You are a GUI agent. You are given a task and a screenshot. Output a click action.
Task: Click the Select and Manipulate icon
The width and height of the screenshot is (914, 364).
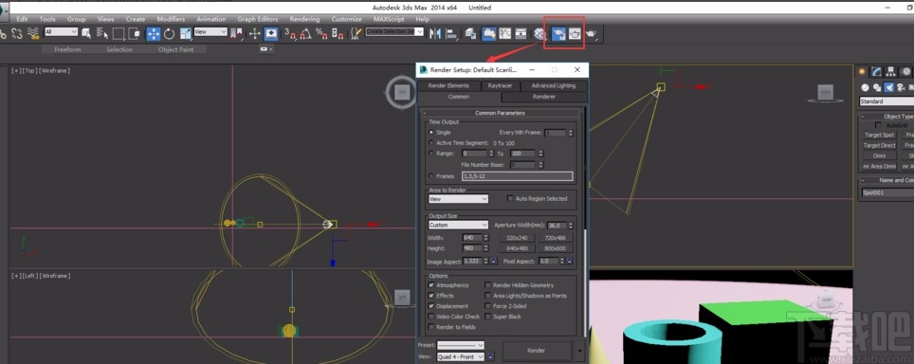click(255, 33)
